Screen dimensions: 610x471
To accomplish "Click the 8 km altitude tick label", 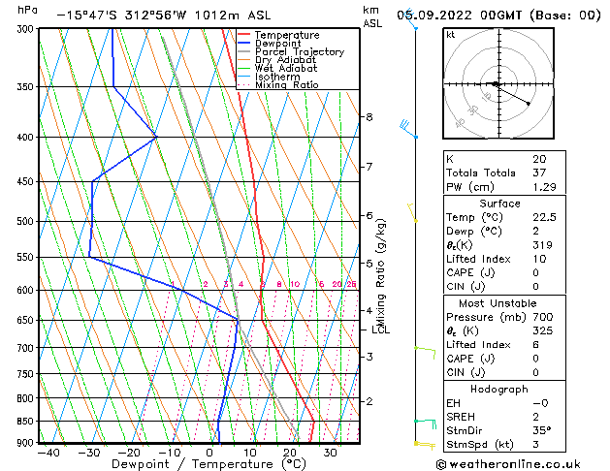I will pos(369,116).
